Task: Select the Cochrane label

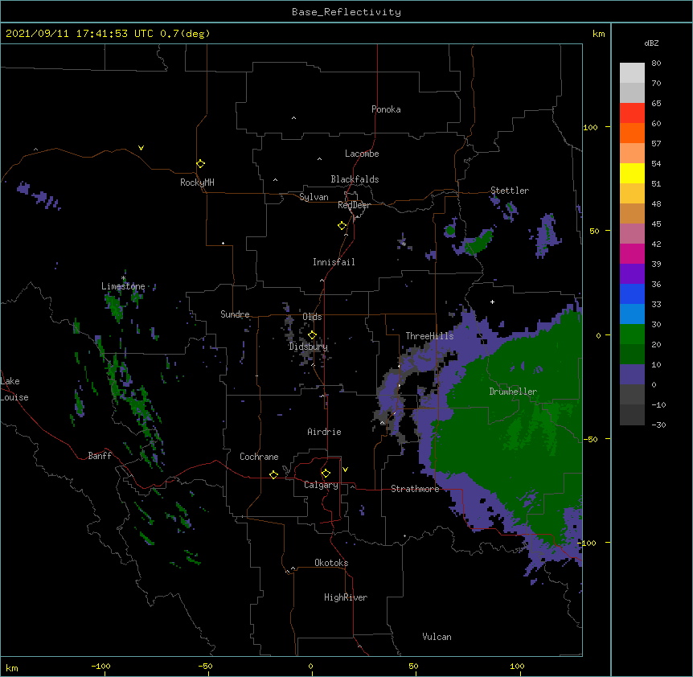Action: click(x=259, y=457)
